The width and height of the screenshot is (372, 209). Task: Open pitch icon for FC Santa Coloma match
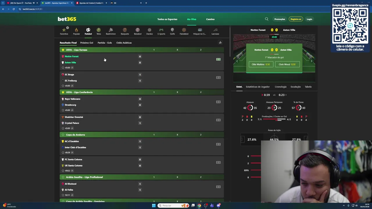point(218,162)
